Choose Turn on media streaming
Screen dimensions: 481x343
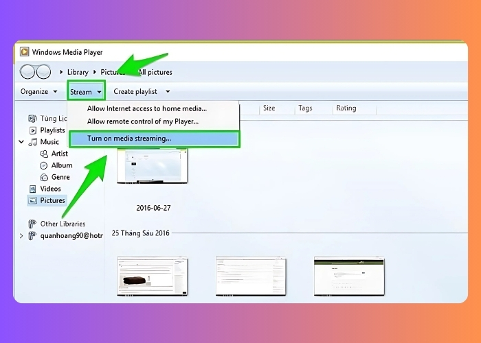(129, 139)
